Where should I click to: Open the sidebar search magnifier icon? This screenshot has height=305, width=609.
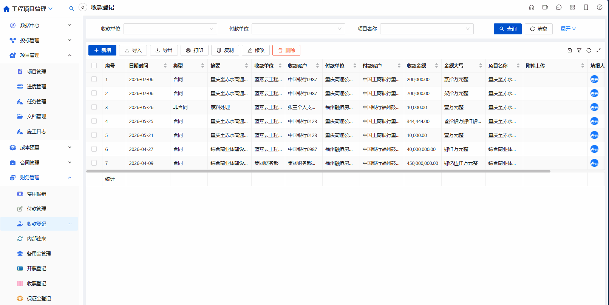tap(71, 9)
